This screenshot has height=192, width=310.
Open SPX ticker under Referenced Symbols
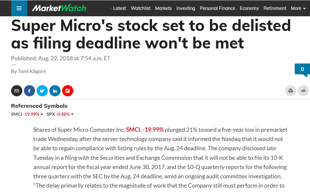pyautogui.click(x=60, y=114)
